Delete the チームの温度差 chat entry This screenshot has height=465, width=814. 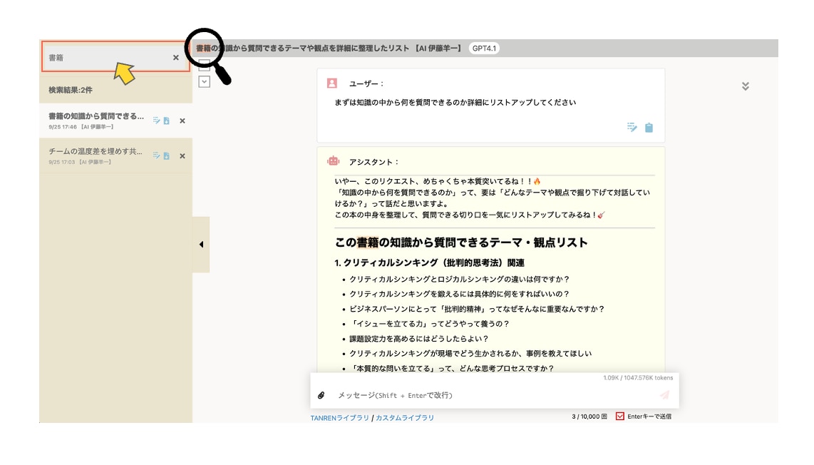pyautogui.click(x=182, y=155)
